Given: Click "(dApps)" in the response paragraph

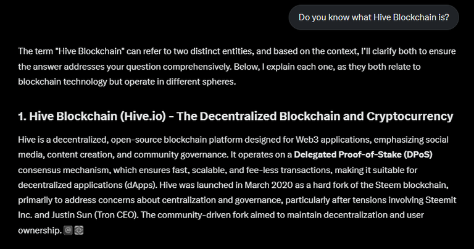Looking at the screenshot, I should click(141, 185).
